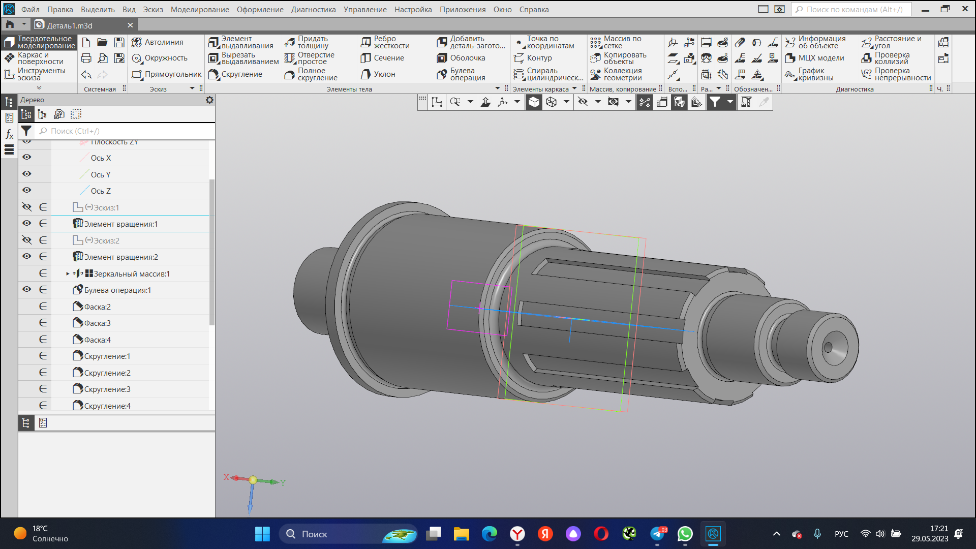The width and height of the screenshot is (976, 549).
Task: Choose the Thicken tool (Придать толщину)
Action: (307, 42)
